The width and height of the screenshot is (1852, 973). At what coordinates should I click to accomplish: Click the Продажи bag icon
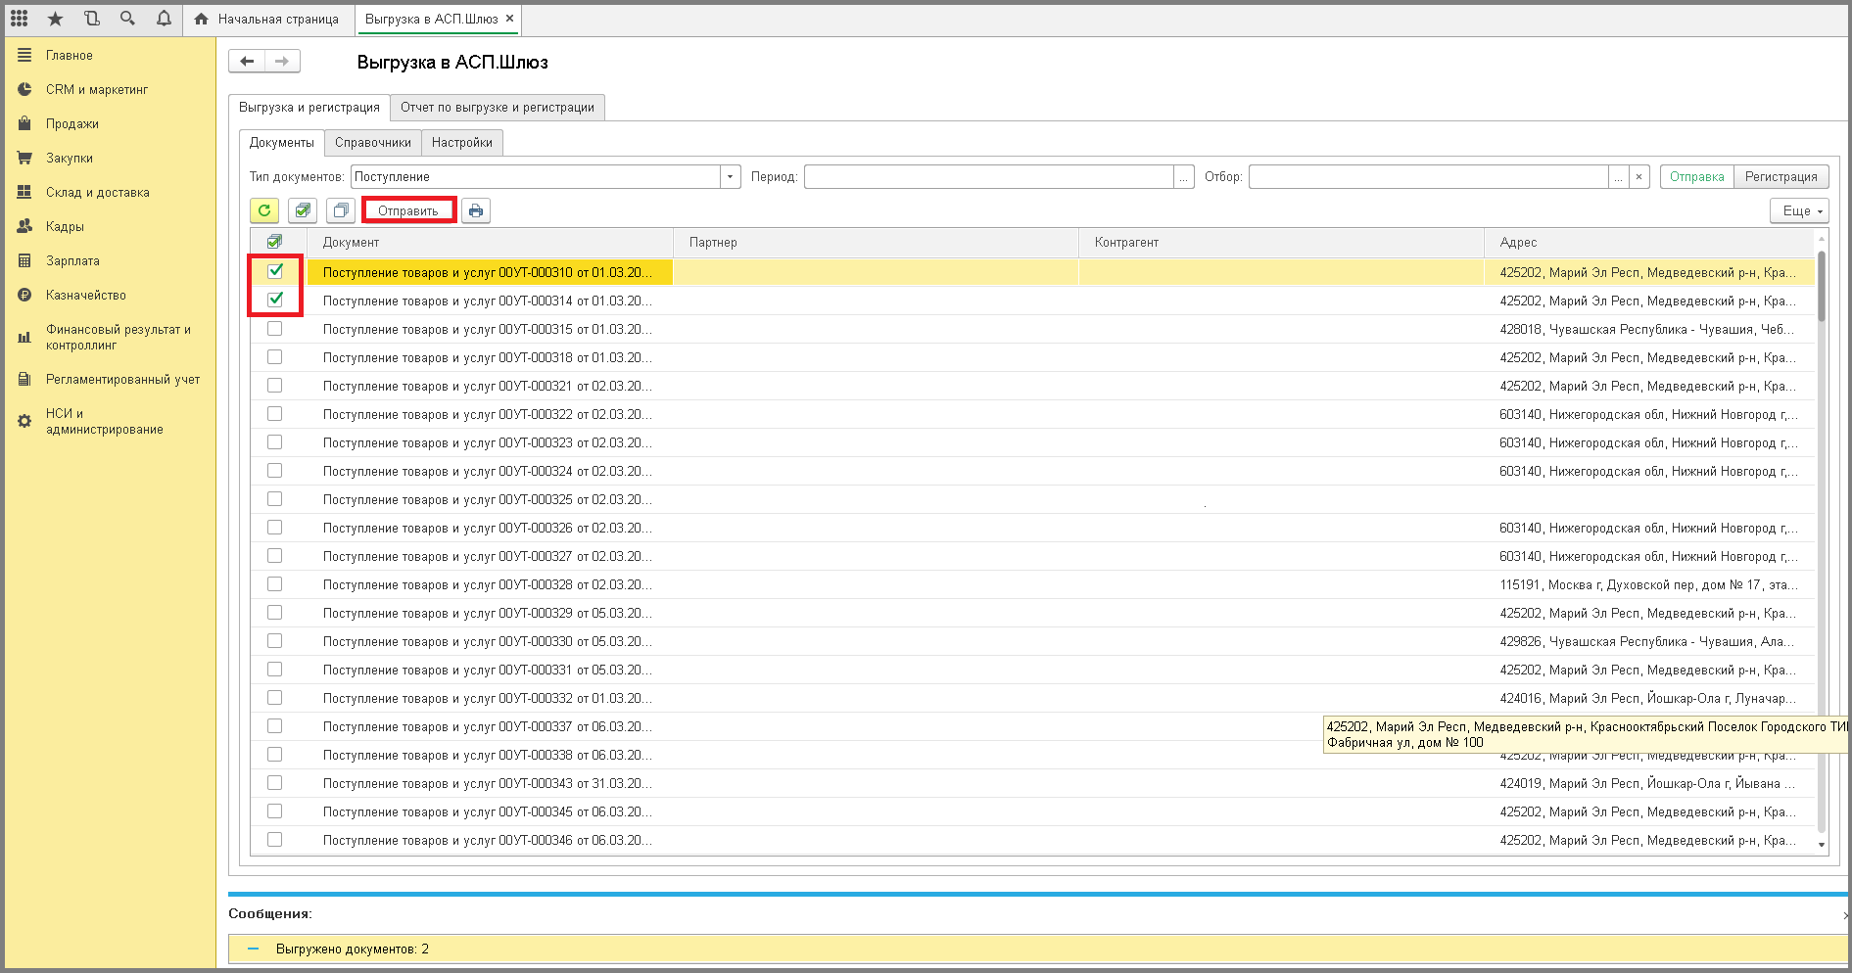(24, 123)
